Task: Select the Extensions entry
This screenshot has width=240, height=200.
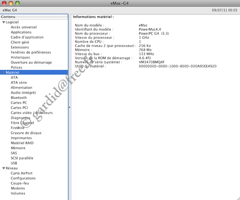Action: pyautogui.click(x=20, y=47)
